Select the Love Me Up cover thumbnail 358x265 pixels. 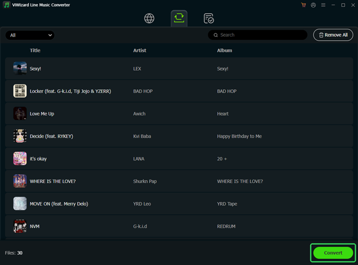(x=20, y=114)
